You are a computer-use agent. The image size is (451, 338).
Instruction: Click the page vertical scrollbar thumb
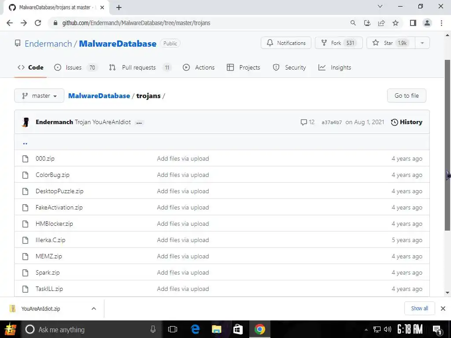click(447, 145)
